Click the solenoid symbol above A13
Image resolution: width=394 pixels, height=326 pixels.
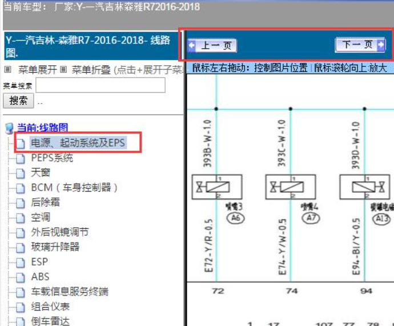pos(365,187)
